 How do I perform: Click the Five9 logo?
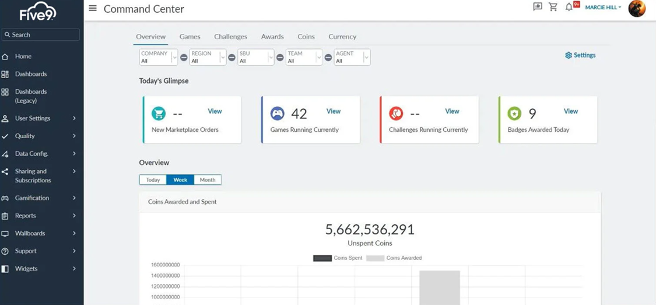click(38, 12)
